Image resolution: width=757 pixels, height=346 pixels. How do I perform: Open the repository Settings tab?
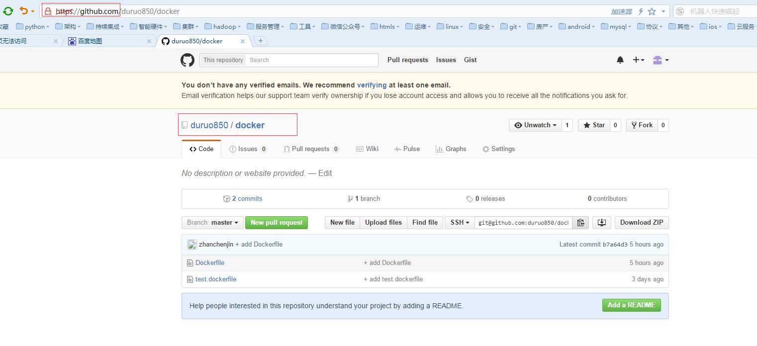coord(498,149)
